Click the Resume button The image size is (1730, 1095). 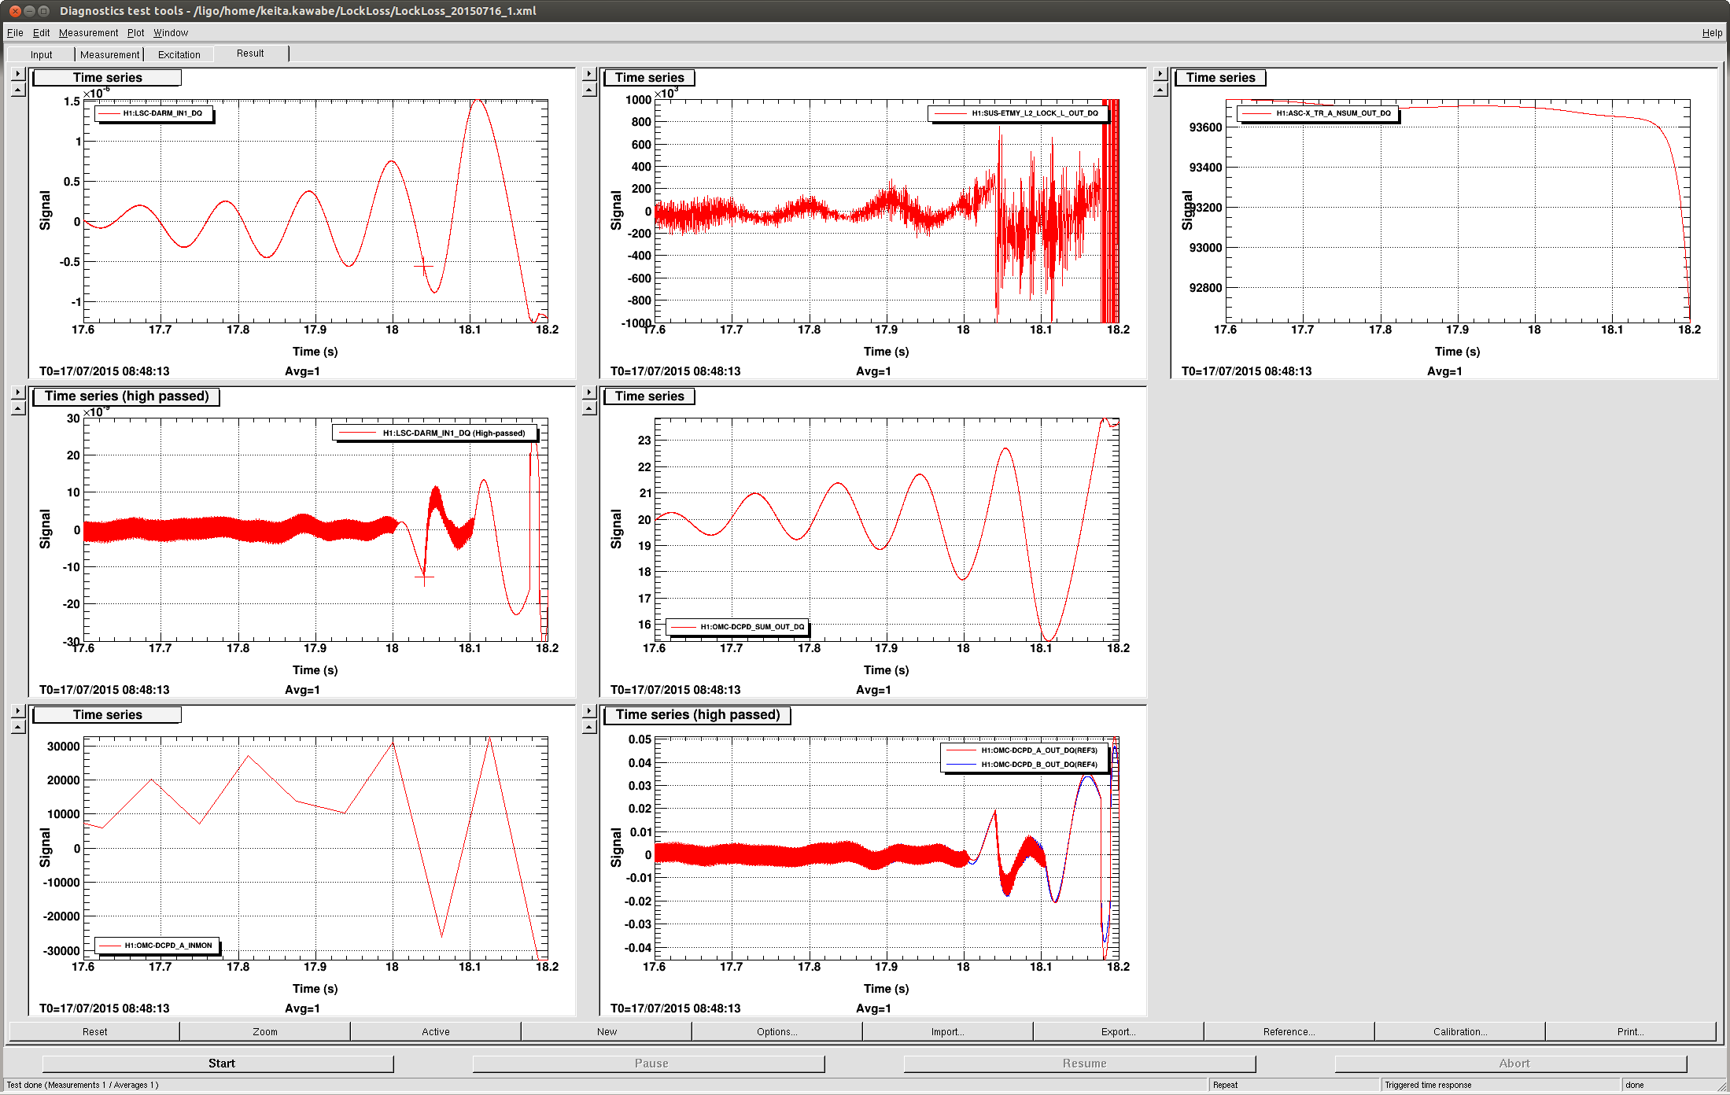click(x=1080, y=1064)
